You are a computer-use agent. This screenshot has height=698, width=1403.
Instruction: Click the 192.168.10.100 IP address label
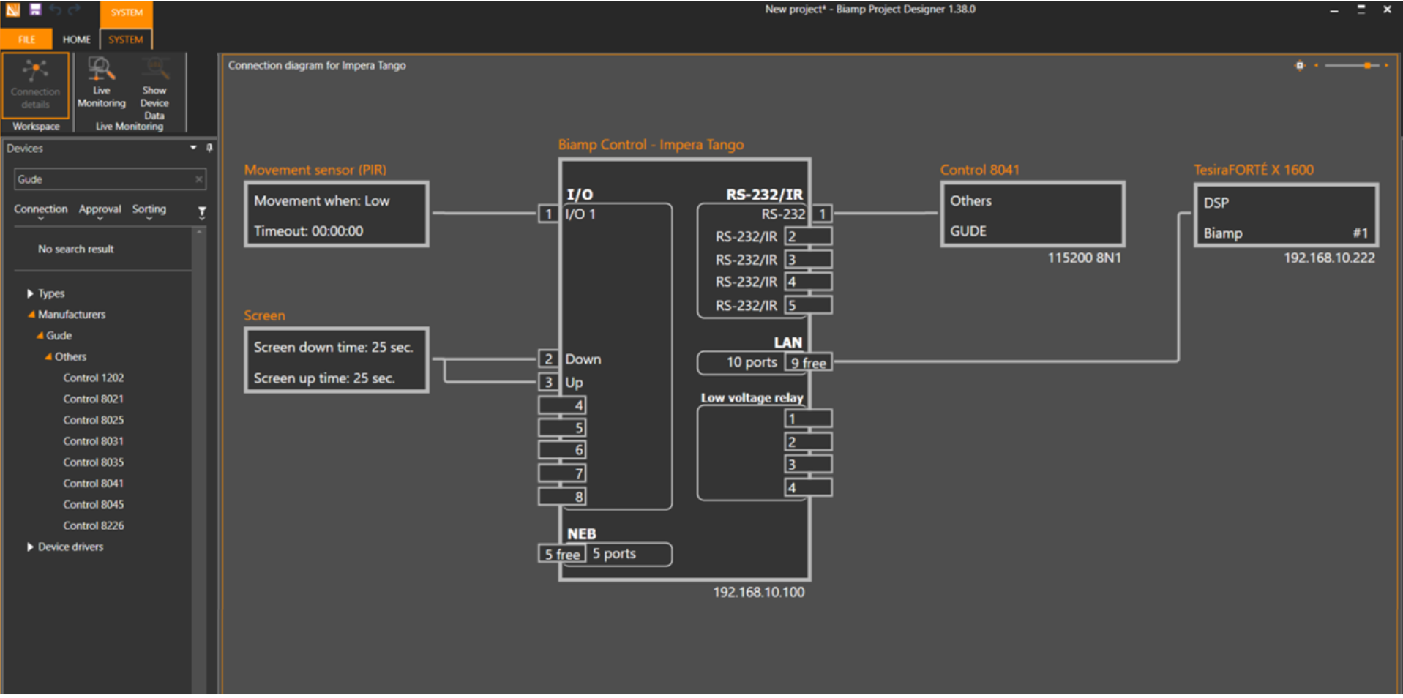point(758,592)
